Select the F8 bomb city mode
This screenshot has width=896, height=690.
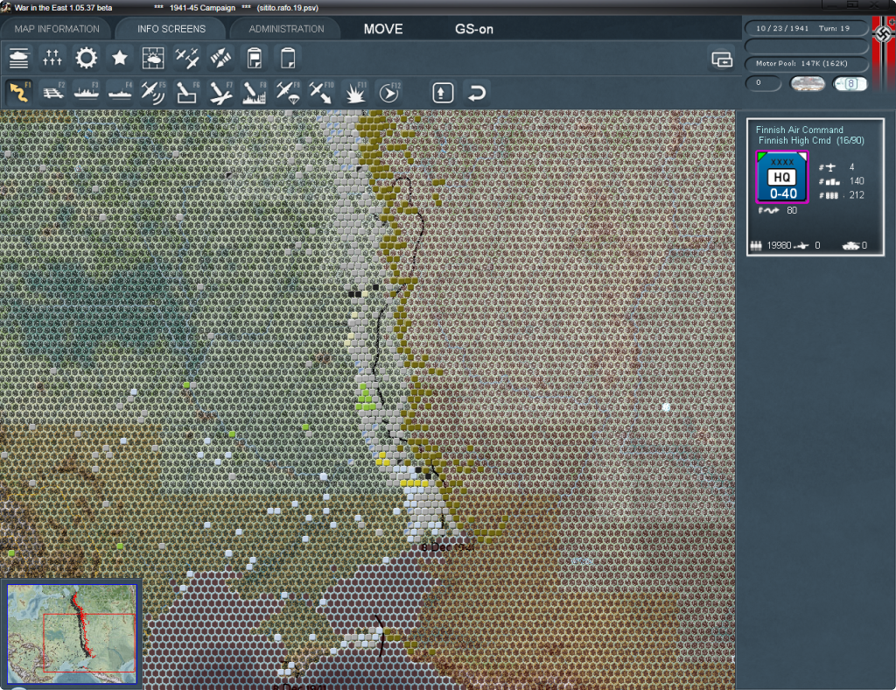pyautogui.click(x=255, y=93)
